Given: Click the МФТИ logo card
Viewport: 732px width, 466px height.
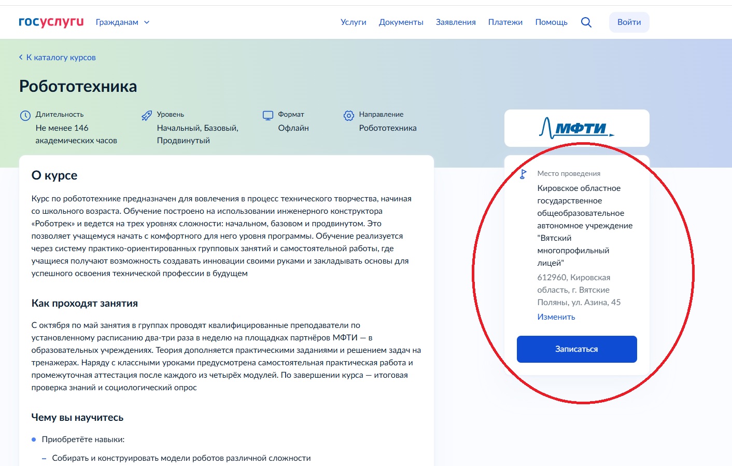Looking at the screenshot, I should (x=576, y=128).
